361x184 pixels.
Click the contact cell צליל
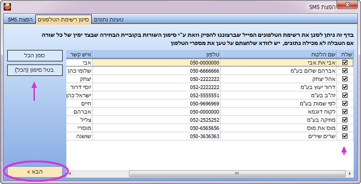click(79, 120)
